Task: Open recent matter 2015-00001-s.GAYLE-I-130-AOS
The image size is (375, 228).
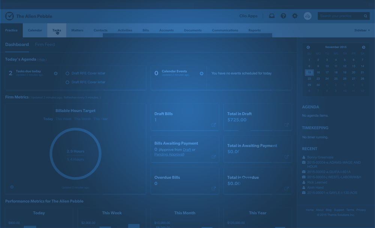Action: pyautogui.click(x=332, y=193)
